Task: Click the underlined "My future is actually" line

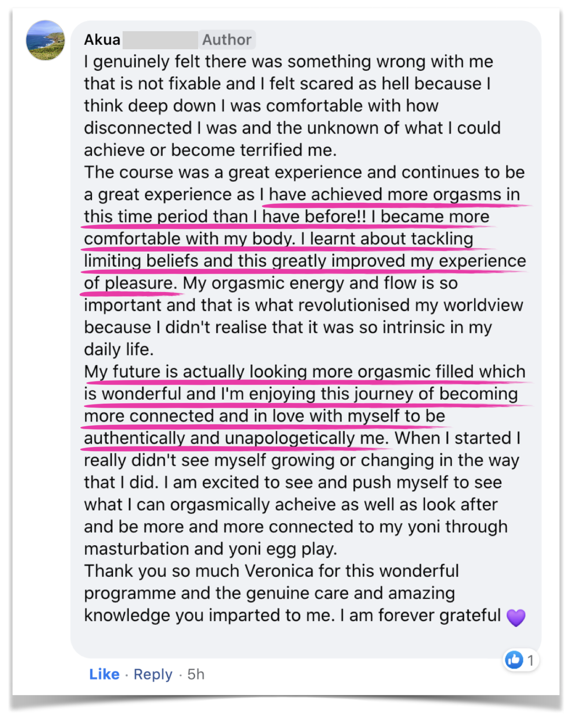Action: point(305,372)
